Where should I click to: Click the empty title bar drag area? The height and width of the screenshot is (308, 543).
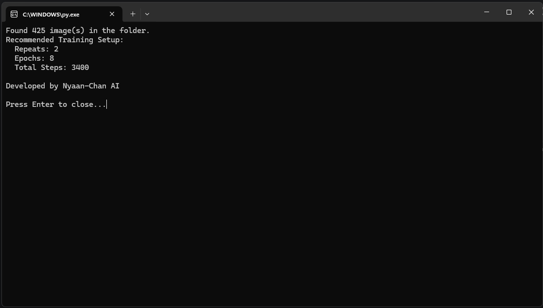pos(316,12)
